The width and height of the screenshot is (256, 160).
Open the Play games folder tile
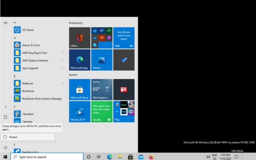point(124,112)
